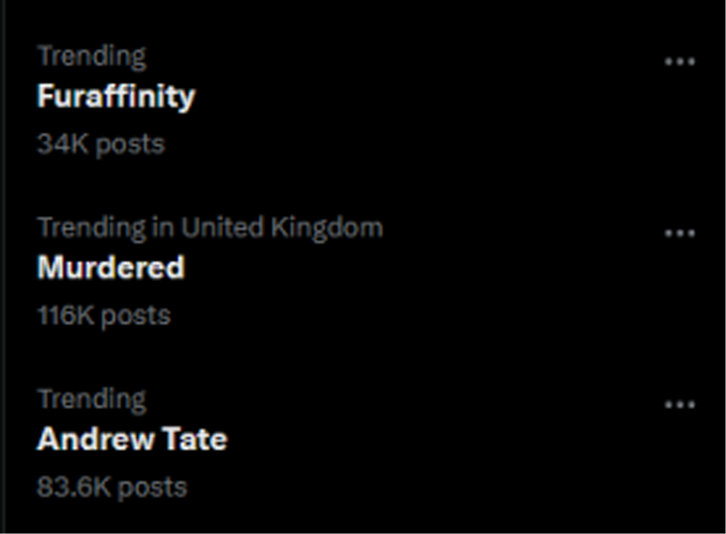This screenshot has width=726, height=534.
Task: Open the Murdered trending topic
Action: click(111, 267)
